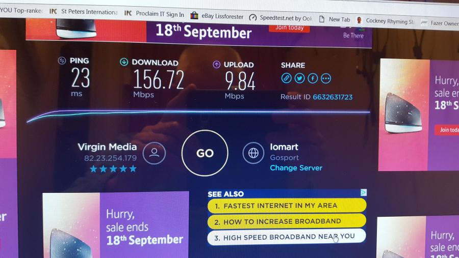This screenshot has height=258, width=459.
Task: Share the result on Facebook
Action: pyautogui.click(x=313, y=78)
